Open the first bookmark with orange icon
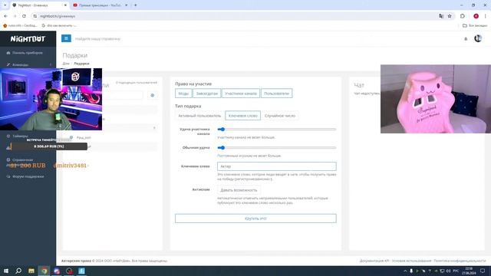 [x=20, y=25]
